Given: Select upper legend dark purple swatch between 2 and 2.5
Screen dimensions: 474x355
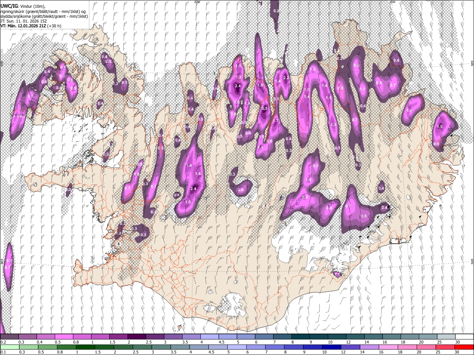Looking at the screenshot, I should tap(136, 337).
